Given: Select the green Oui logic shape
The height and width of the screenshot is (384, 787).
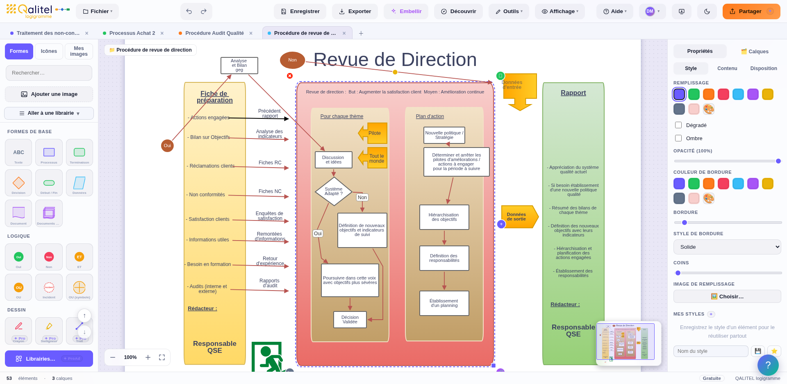Looking at the screenshot, I should click(x=18, y=257).
